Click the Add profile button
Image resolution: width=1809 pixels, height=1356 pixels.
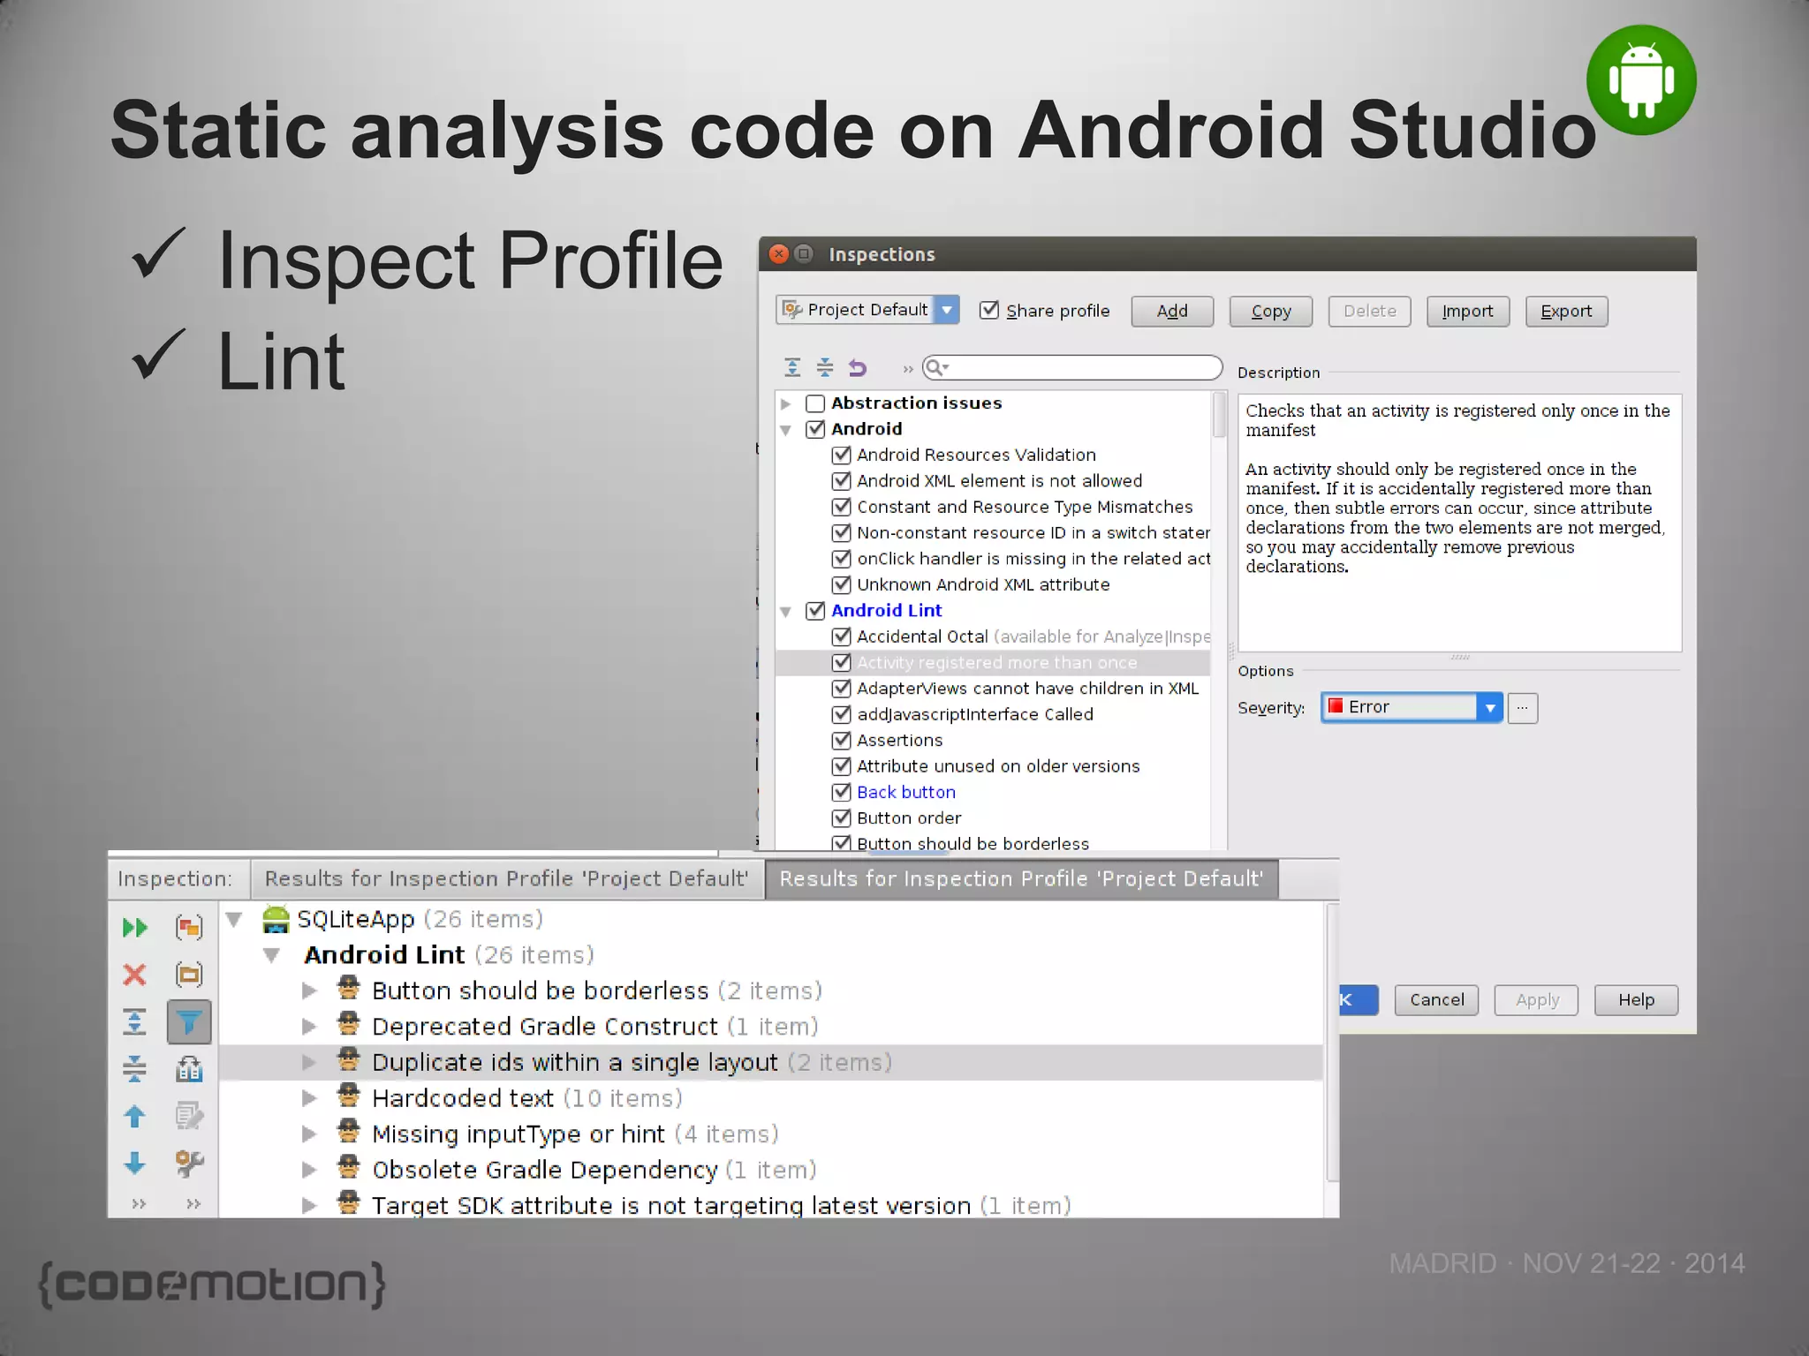coord(1172,311)
